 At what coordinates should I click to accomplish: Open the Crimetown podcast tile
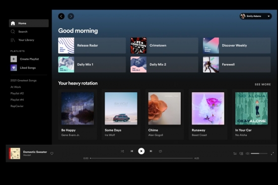(x=164, y=46)
